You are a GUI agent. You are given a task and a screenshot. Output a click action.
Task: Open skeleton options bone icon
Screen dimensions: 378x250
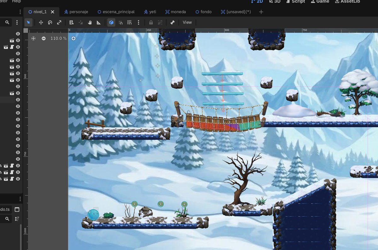[172, 22]
